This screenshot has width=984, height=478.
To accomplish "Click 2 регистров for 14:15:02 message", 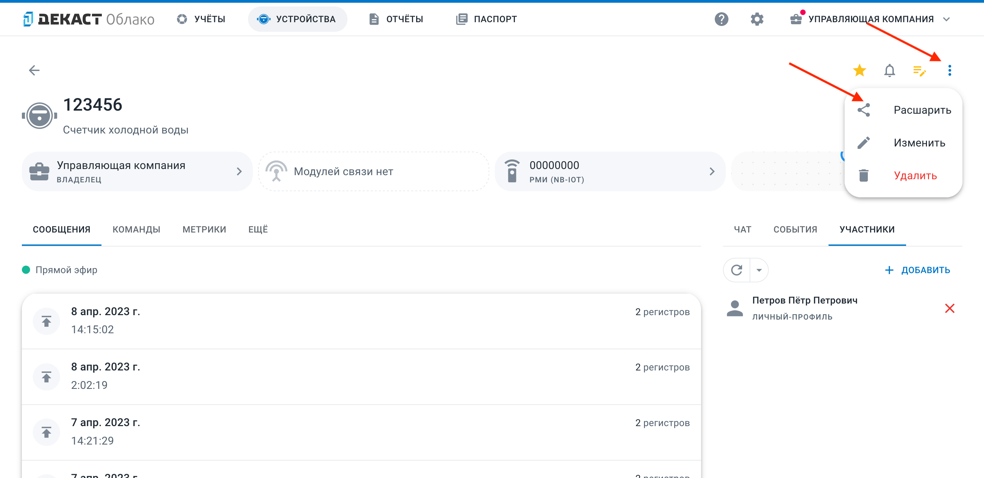I will coord(662,312).
